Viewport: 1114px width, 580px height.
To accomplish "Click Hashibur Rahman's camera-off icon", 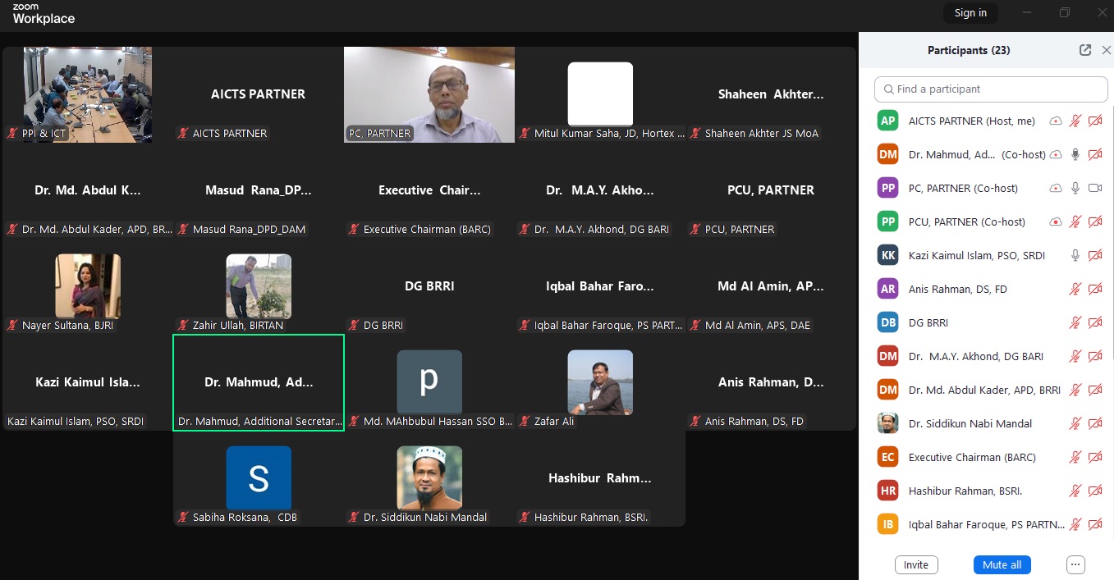I will [x=1094, y=491].
